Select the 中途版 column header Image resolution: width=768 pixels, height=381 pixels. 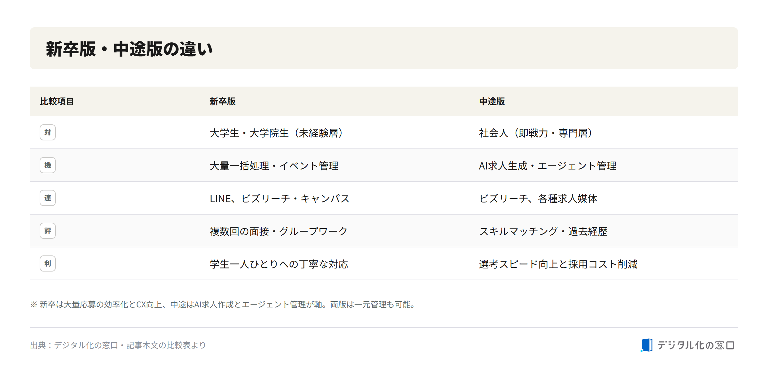pos(492,101)
